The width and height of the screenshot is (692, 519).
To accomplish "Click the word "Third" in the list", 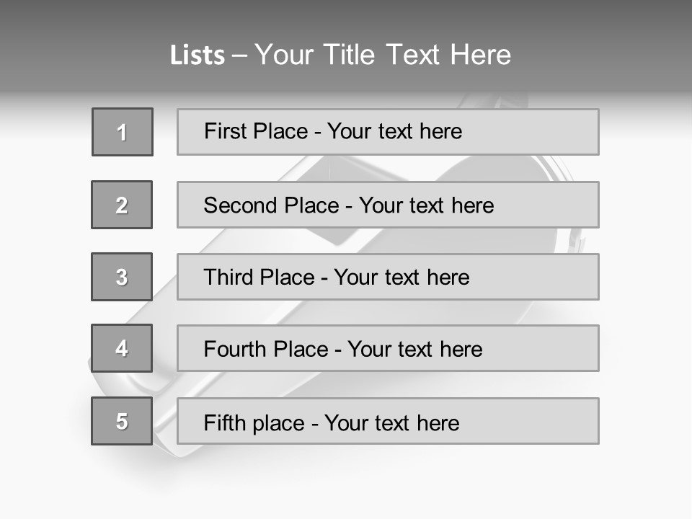I will tap(229, 278).
